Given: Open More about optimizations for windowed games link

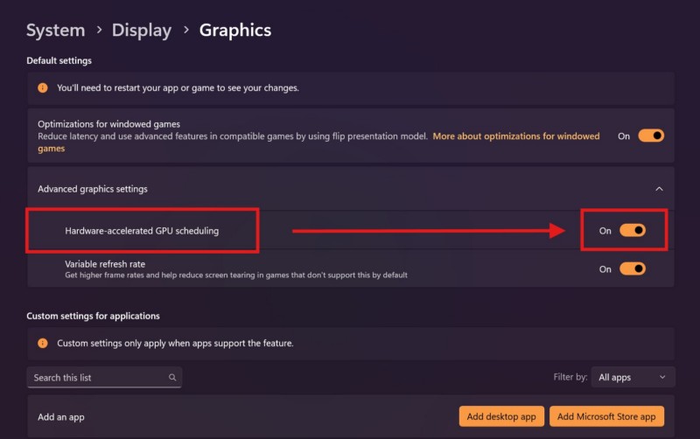Looking at the screenshot, I should pyautogui.click(x=516, y=136).
